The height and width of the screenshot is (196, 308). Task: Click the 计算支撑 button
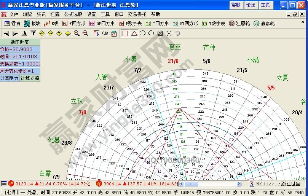pos(30,78)
